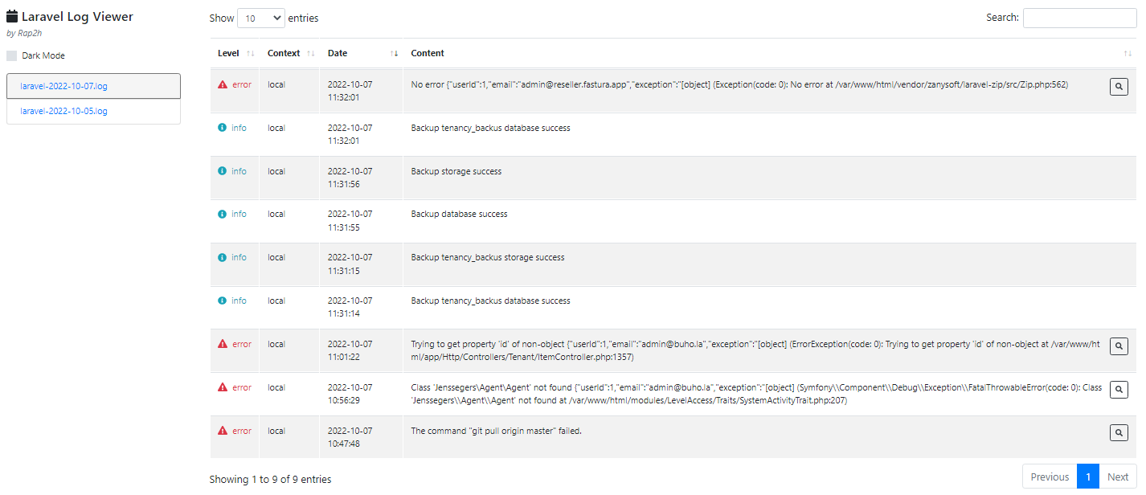Click magnifier icon on Zip.php error row

tap(1118, 86)
